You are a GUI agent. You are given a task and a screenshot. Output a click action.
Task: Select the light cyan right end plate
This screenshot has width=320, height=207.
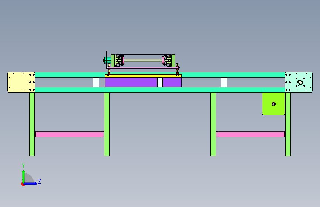tap(299, 82)
